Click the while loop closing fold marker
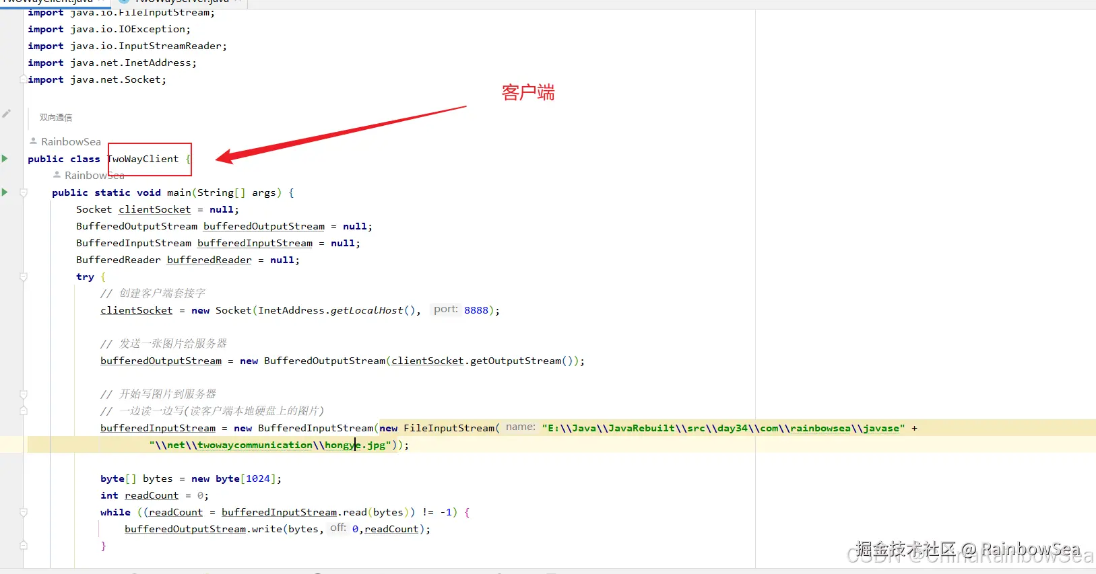The image size is (1096, 574). pos(24,546)
